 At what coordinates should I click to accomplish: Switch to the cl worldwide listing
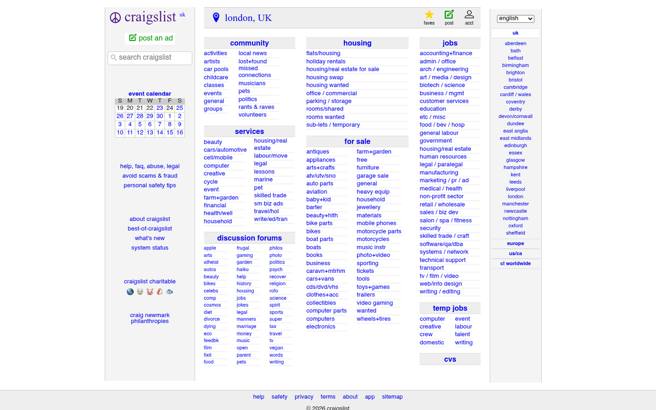coord(515,263)
